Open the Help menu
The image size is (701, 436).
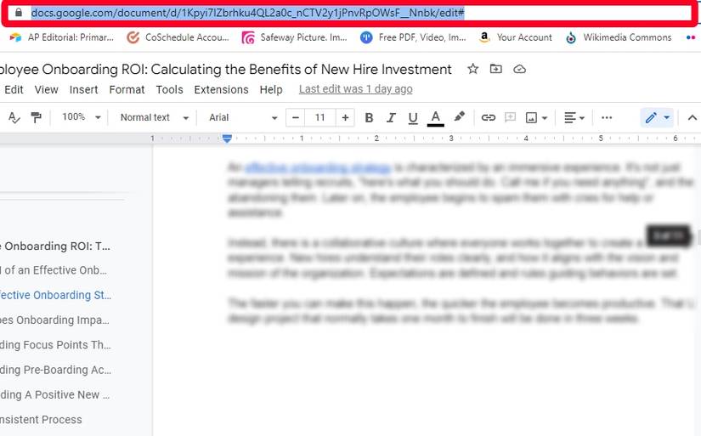coord(271,90)
